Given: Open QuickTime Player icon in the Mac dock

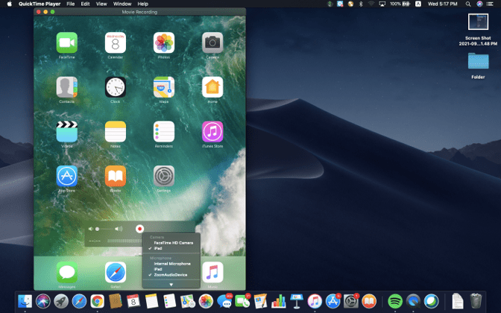Looking at the screenshot, I should (413, 301).
